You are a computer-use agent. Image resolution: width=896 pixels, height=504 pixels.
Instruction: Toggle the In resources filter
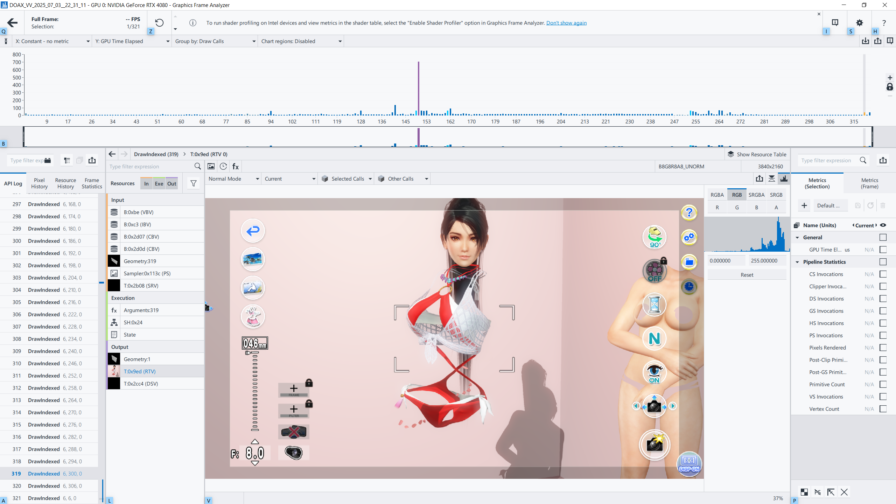click(x=146, y=183)
